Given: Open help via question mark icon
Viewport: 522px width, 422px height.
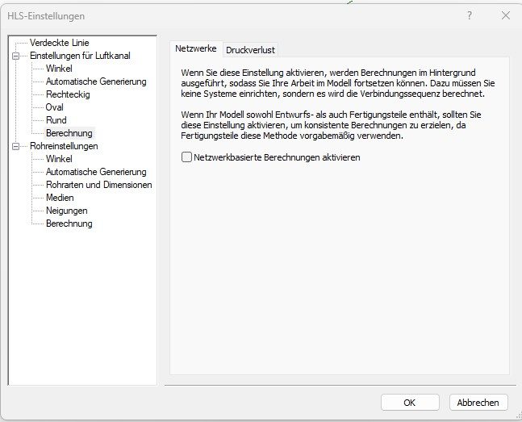Looking at the screenshot, I should [x=469, y=15].
